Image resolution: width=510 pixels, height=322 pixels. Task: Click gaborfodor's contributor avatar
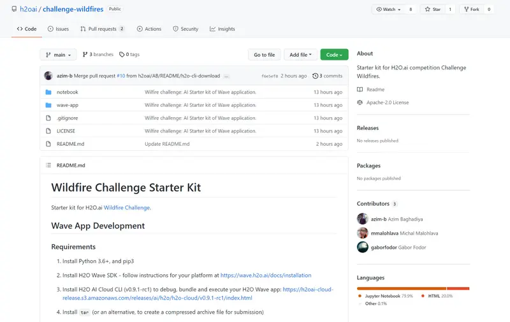[363, 248]
